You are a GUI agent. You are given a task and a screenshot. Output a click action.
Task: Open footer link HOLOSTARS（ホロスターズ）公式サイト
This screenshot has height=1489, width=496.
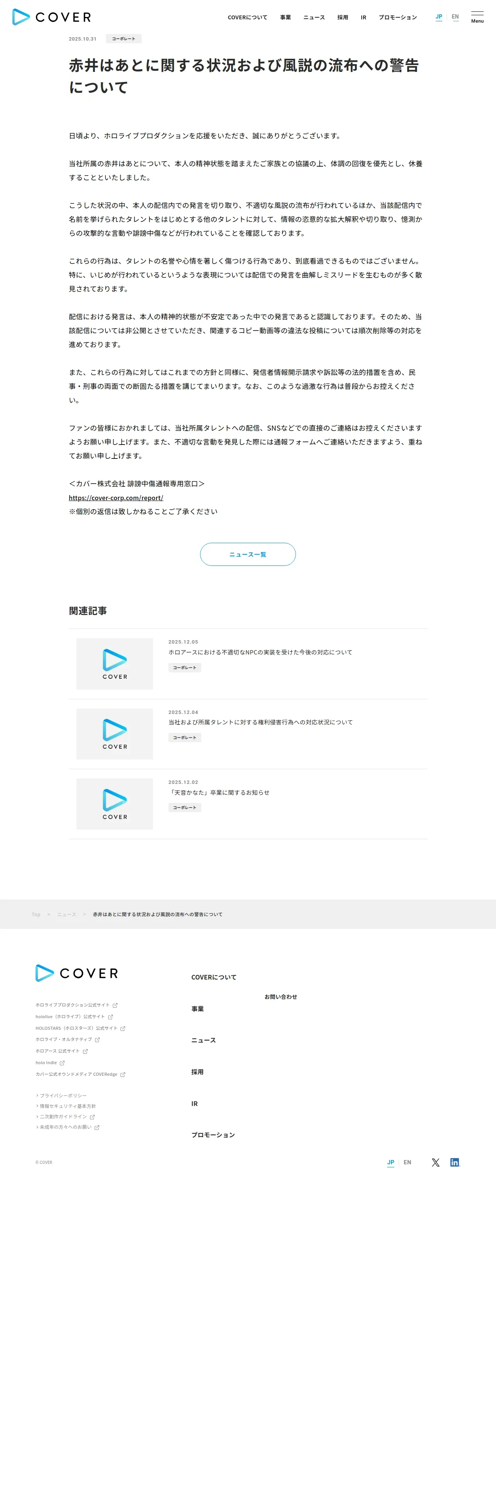pyautogui.click(x=76, y=1028)
